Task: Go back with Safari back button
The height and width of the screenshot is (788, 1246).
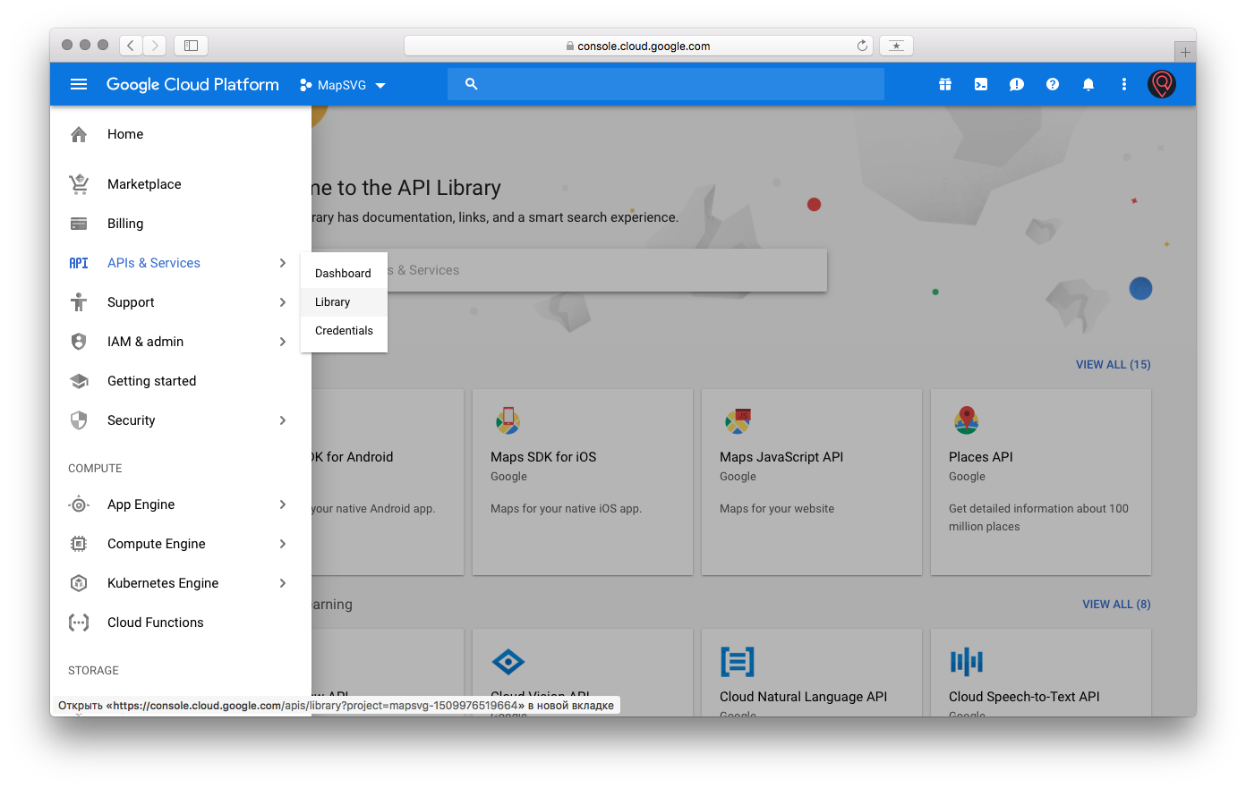Action: click(x=131, y=45)
